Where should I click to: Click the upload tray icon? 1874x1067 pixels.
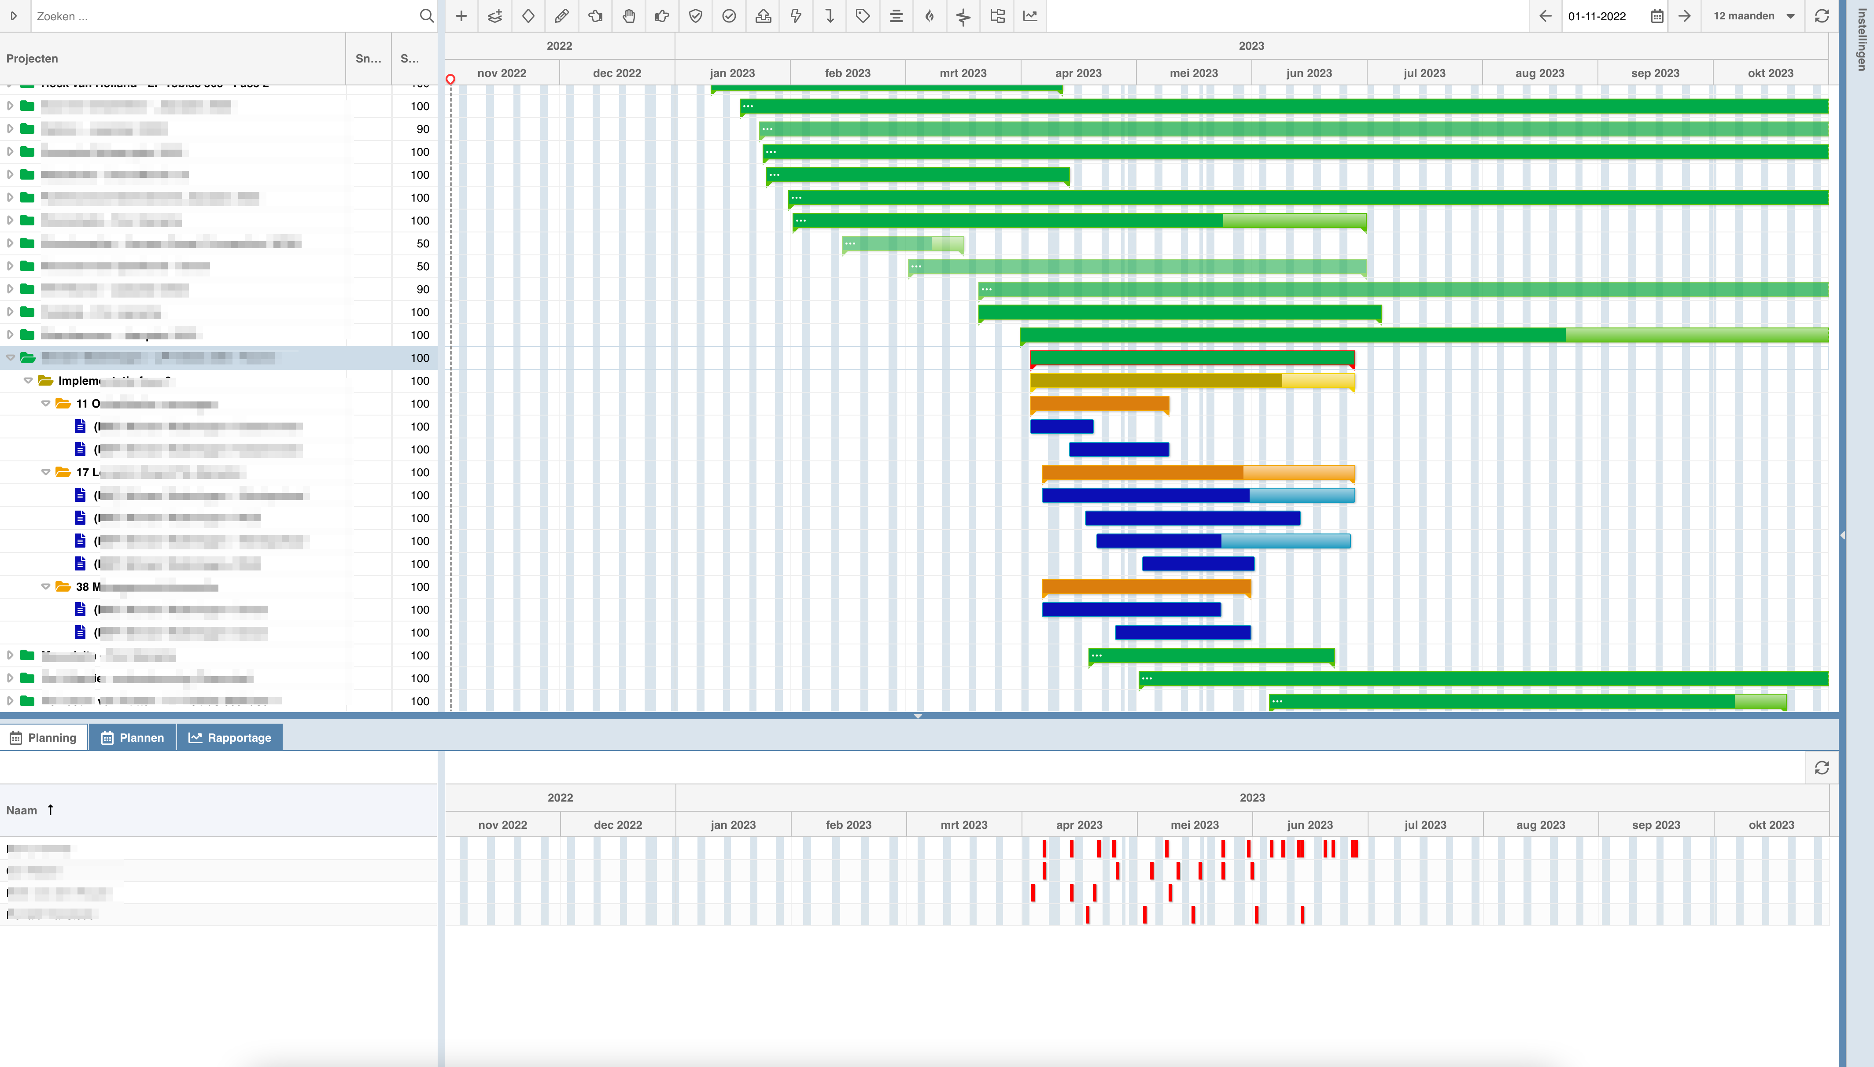pyautogui.click(x=763, y=16)
